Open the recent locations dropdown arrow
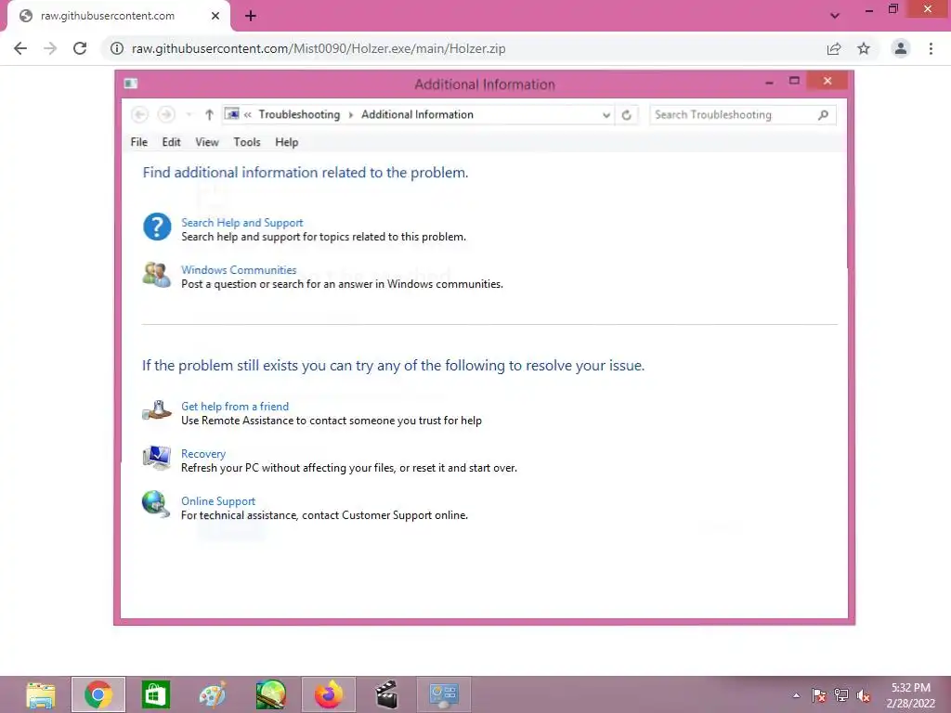951x713 pixels. [x=189, y=114]
